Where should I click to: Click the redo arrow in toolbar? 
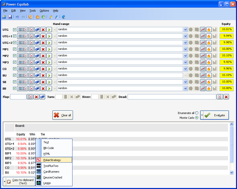pyautogui.click(x=23, y=17)
